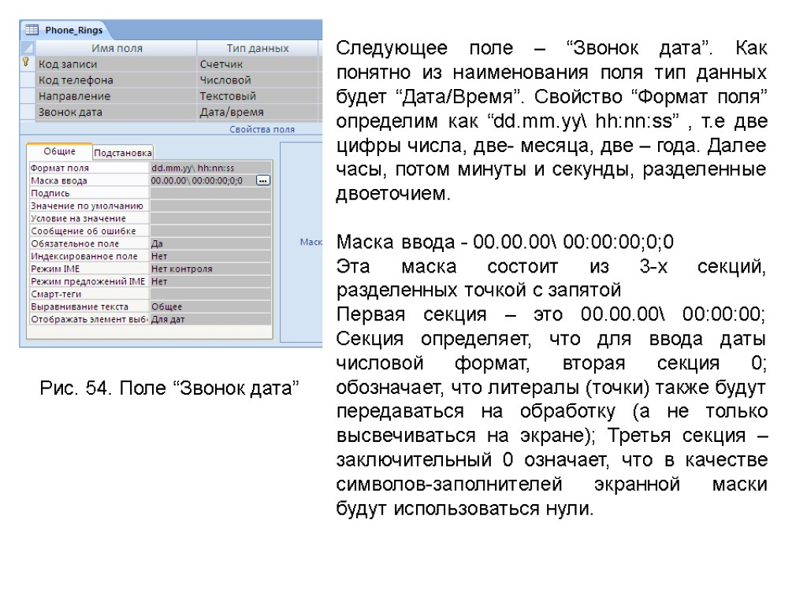The image size is (807, 605).
Task: Select the Код телефона field name cell
Action: pyautogui.click(x=117, y=80)
